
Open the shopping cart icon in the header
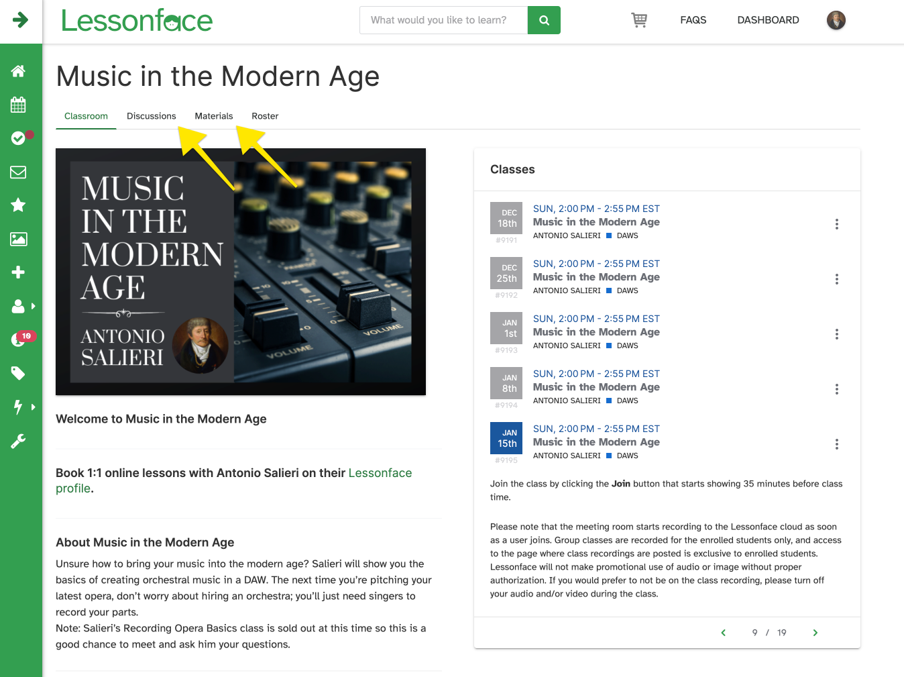[x=638, y=20]
